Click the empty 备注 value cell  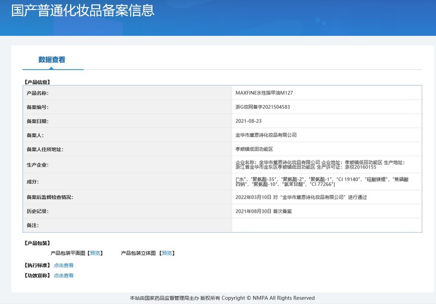click(x=327, y=225)
